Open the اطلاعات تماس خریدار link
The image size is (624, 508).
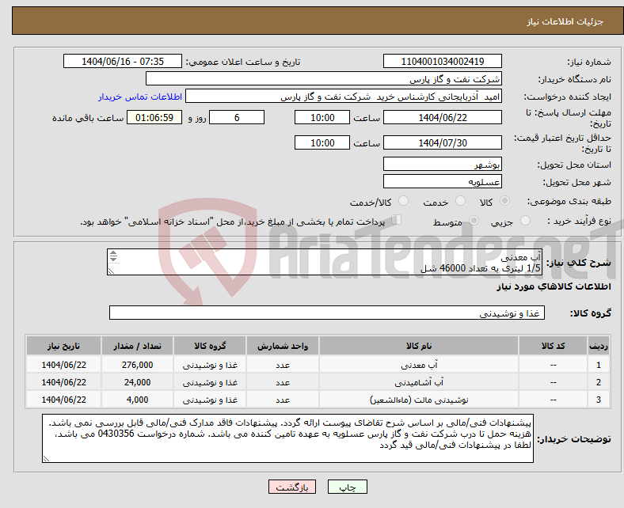click(140, 97)
